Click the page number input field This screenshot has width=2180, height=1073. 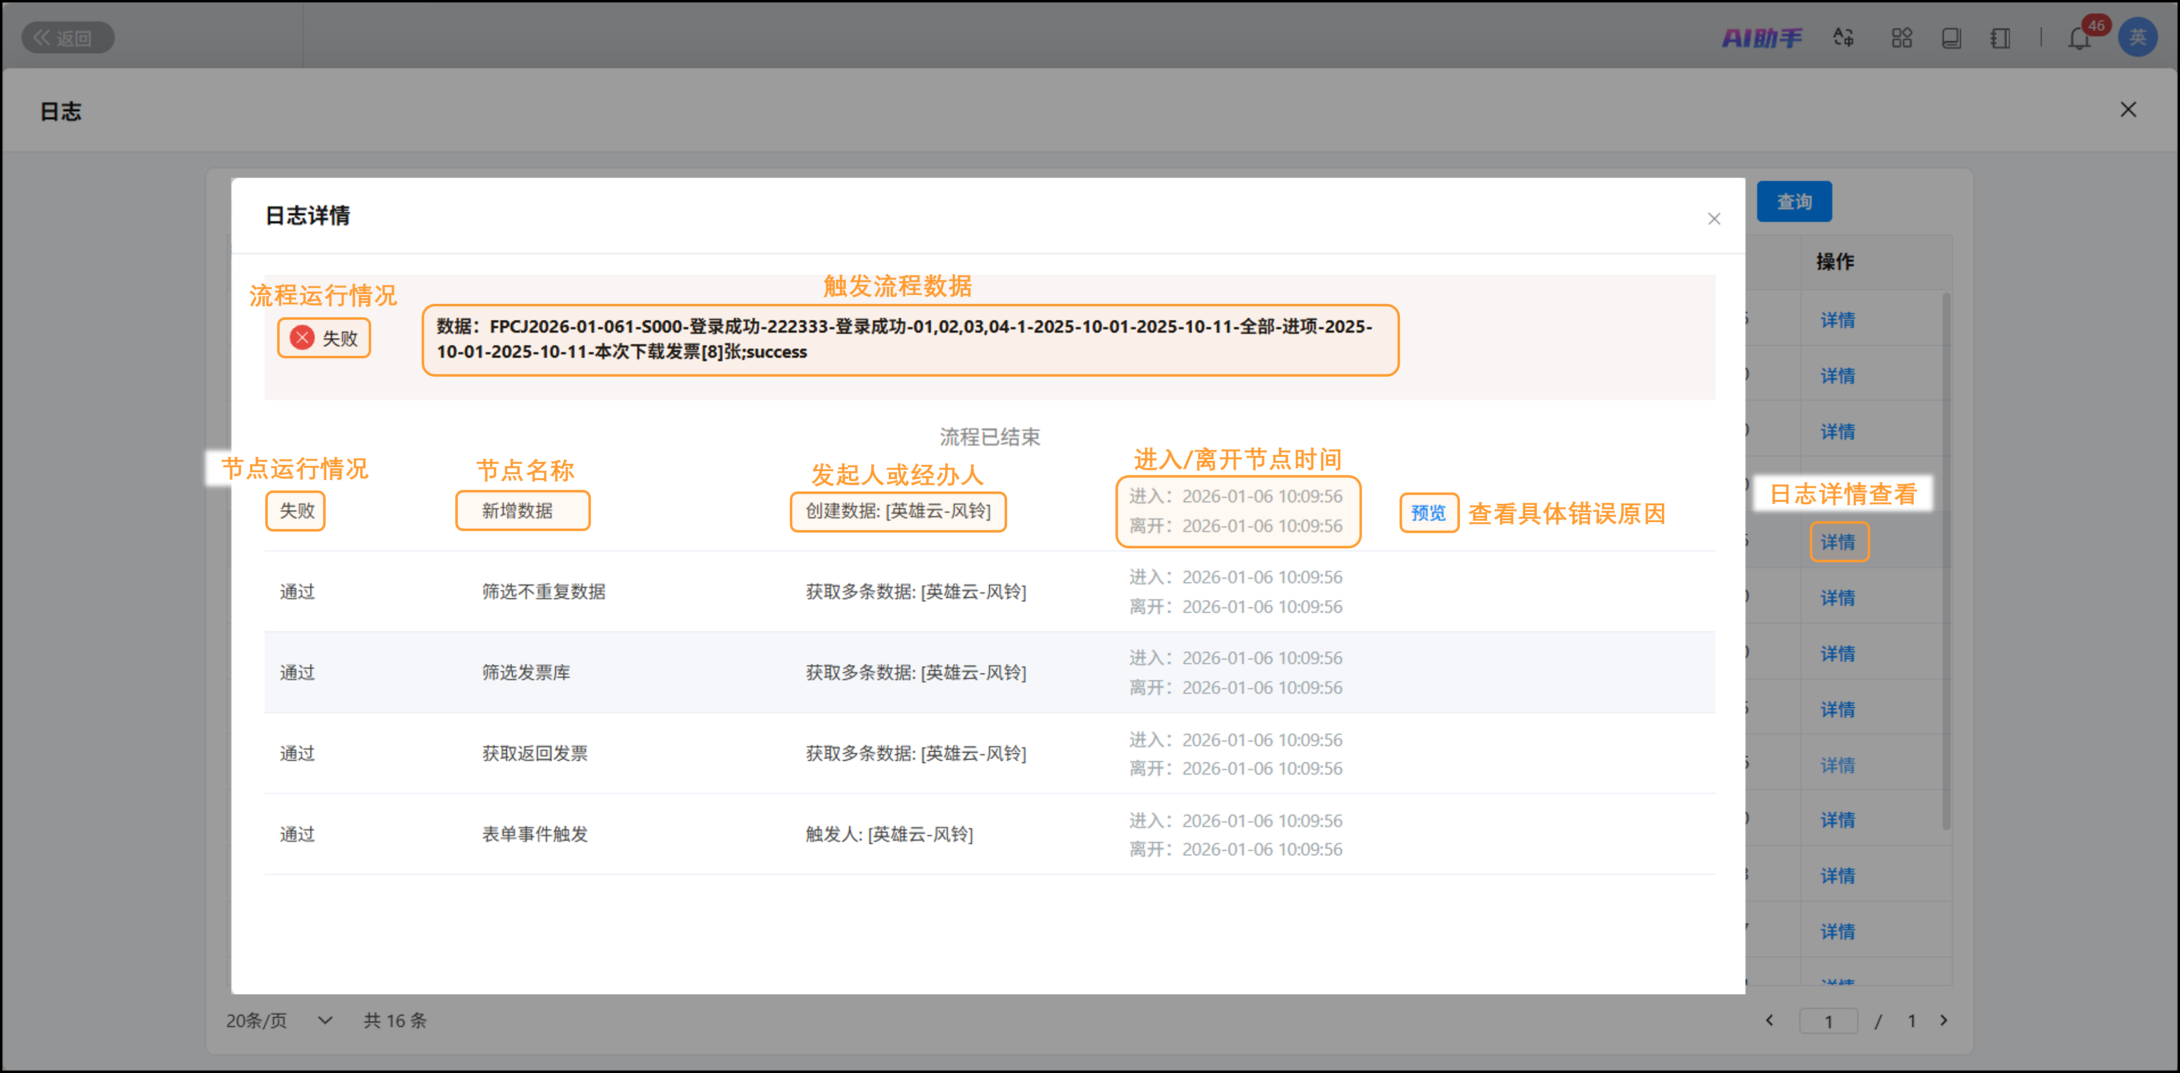(1828, 1022)
